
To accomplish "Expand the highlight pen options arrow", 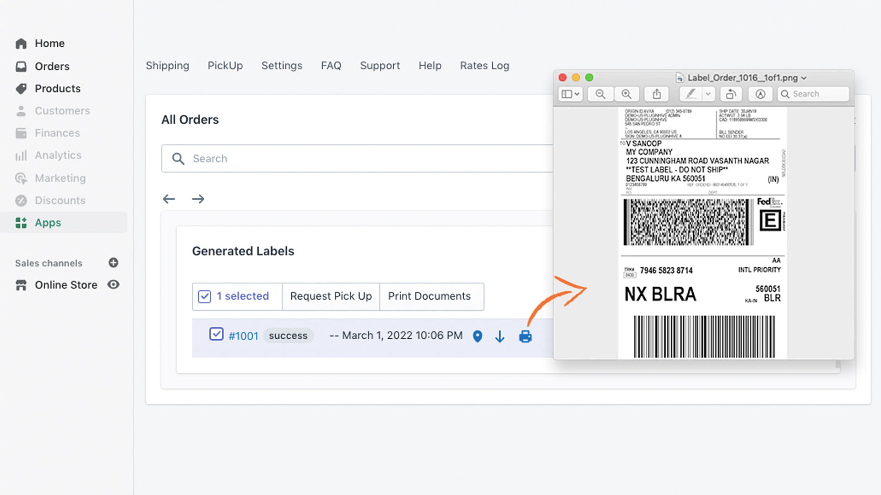I will tap(708, 94).
